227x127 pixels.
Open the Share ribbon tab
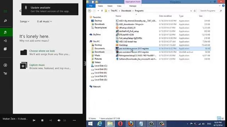point(110,6)
